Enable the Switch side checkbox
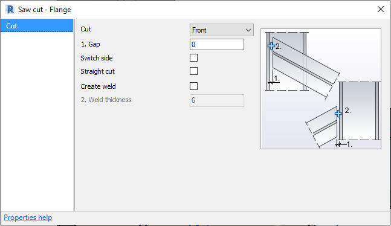 [x=193, y=58]
